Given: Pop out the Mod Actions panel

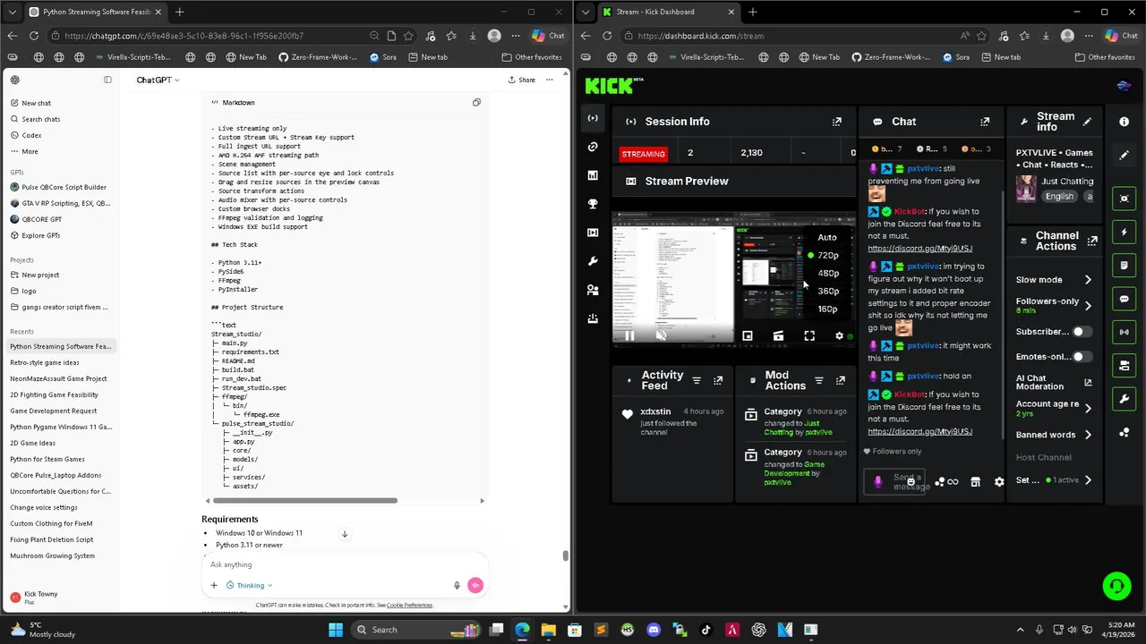Looking at the screenshot, I should (x=840, y=381).
